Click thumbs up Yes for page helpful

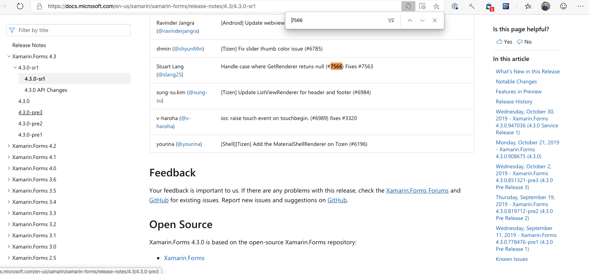click(x=504, y=42)
